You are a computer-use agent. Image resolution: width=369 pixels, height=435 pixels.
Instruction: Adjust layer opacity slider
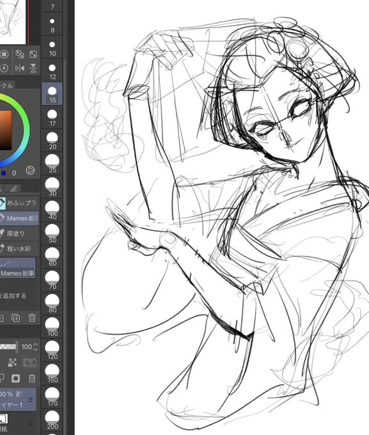9,347
